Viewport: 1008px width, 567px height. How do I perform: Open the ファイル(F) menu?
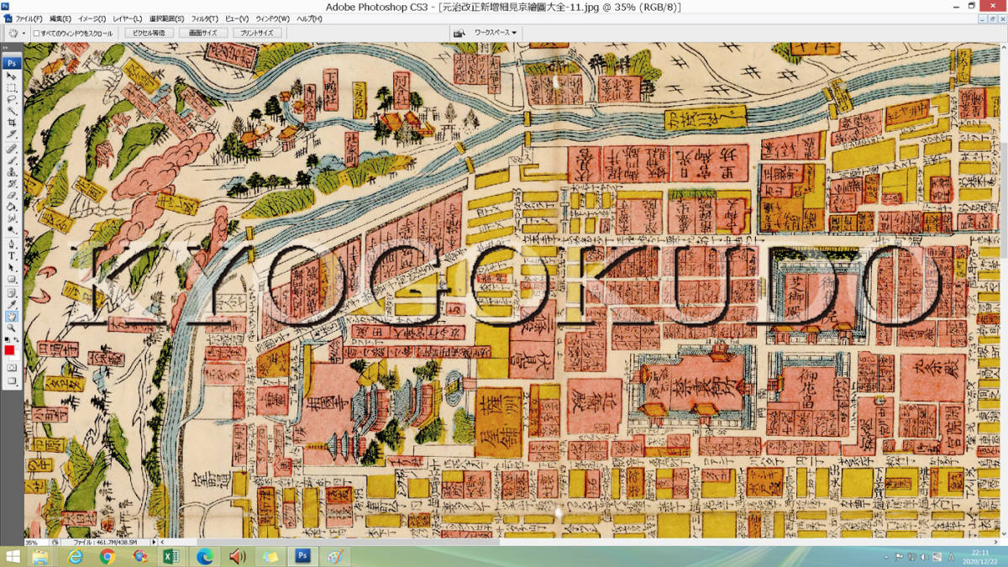(29, 18)
